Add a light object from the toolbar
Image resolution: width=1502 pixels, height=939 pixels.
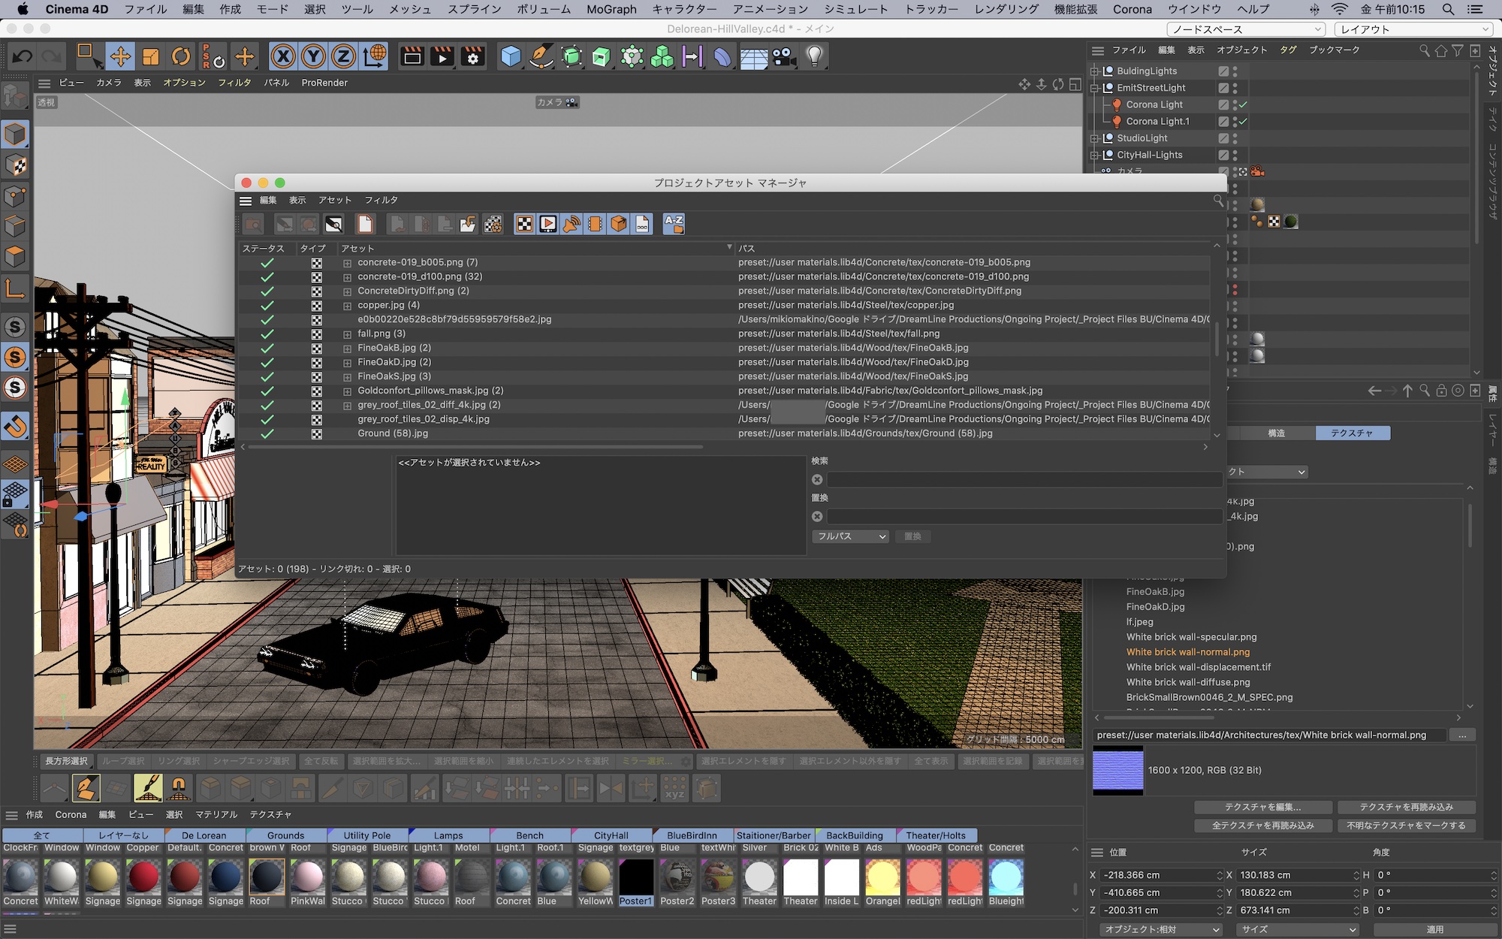pos(815,56)
